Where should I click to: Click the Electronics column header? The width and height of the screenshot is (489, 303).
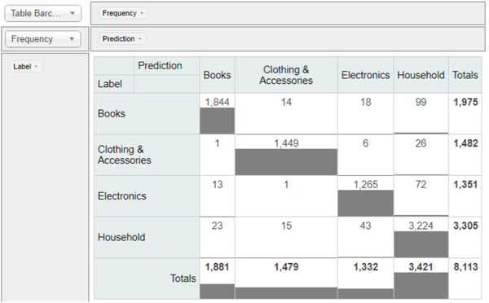pyautogui.click(x=365, y=75)
